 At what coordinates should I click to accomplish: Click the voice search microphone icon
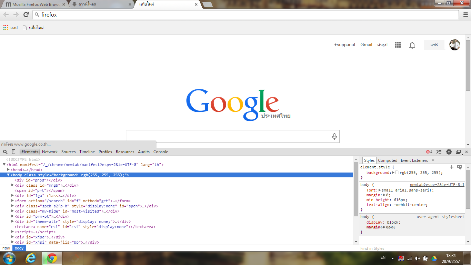tap(334, 137)
